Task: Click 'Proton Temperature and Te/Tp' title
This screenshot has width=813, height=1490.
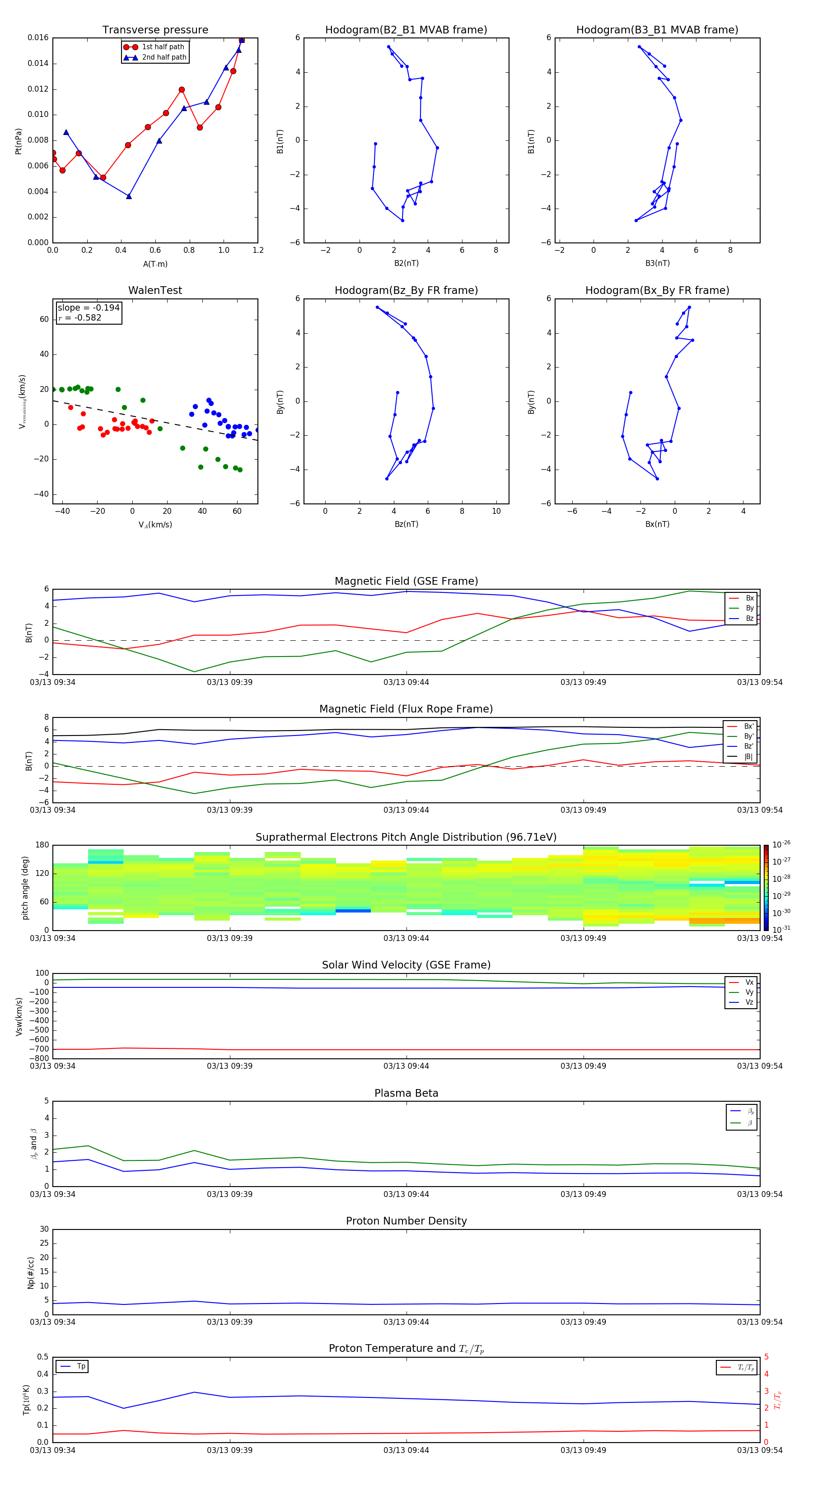Action: pos(406,1349)
